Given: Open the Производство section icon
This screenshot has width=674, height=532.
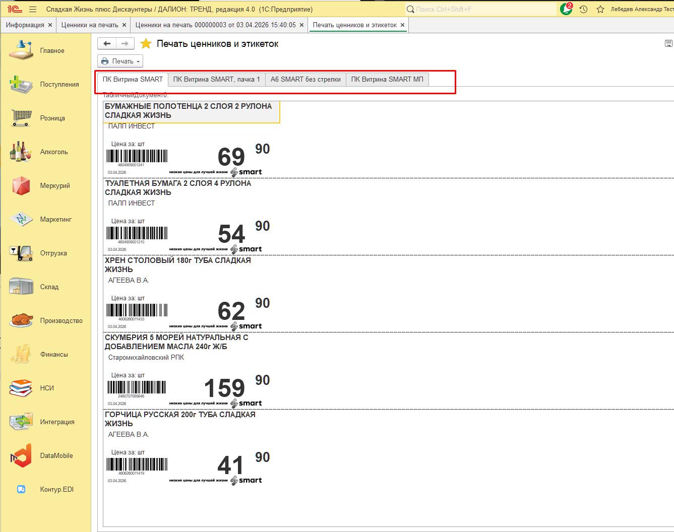Looking at the screenshot, I should [x=21, y=320].
